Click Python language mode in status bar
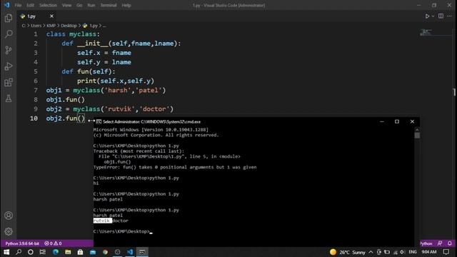 click(427, 243)
